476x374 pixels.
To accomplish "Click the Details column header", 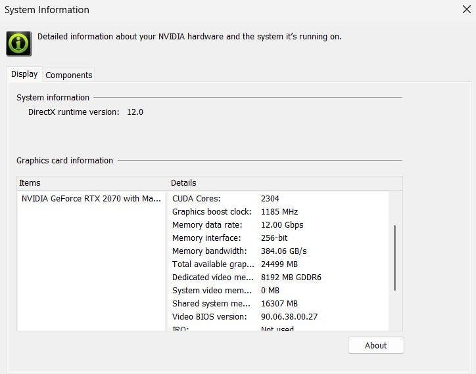I will coord(183,182).
